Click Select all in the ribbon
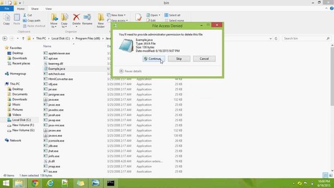Viewport: 334px width, 188px height. click(x=172, y=15)
